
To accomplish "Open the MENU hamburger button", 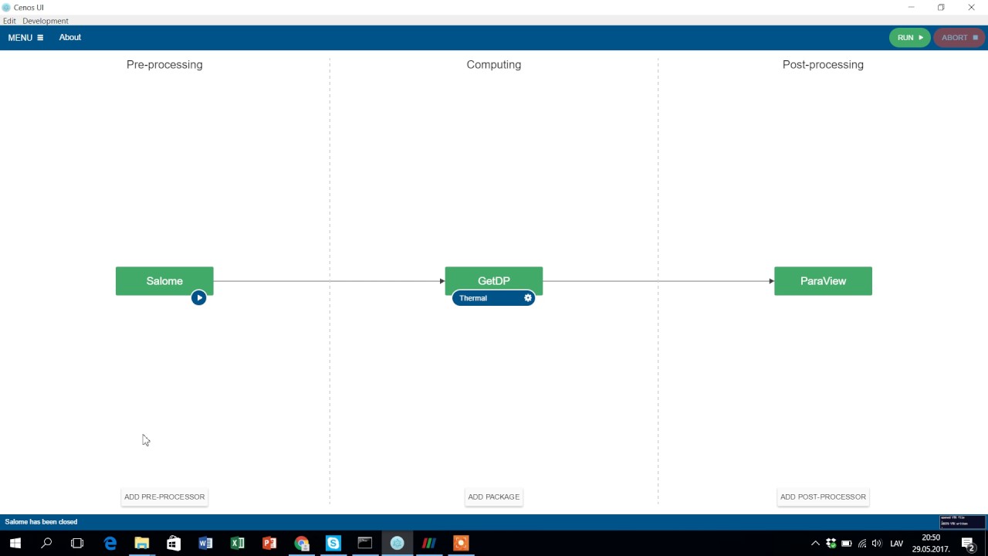I will pos(25,37).
